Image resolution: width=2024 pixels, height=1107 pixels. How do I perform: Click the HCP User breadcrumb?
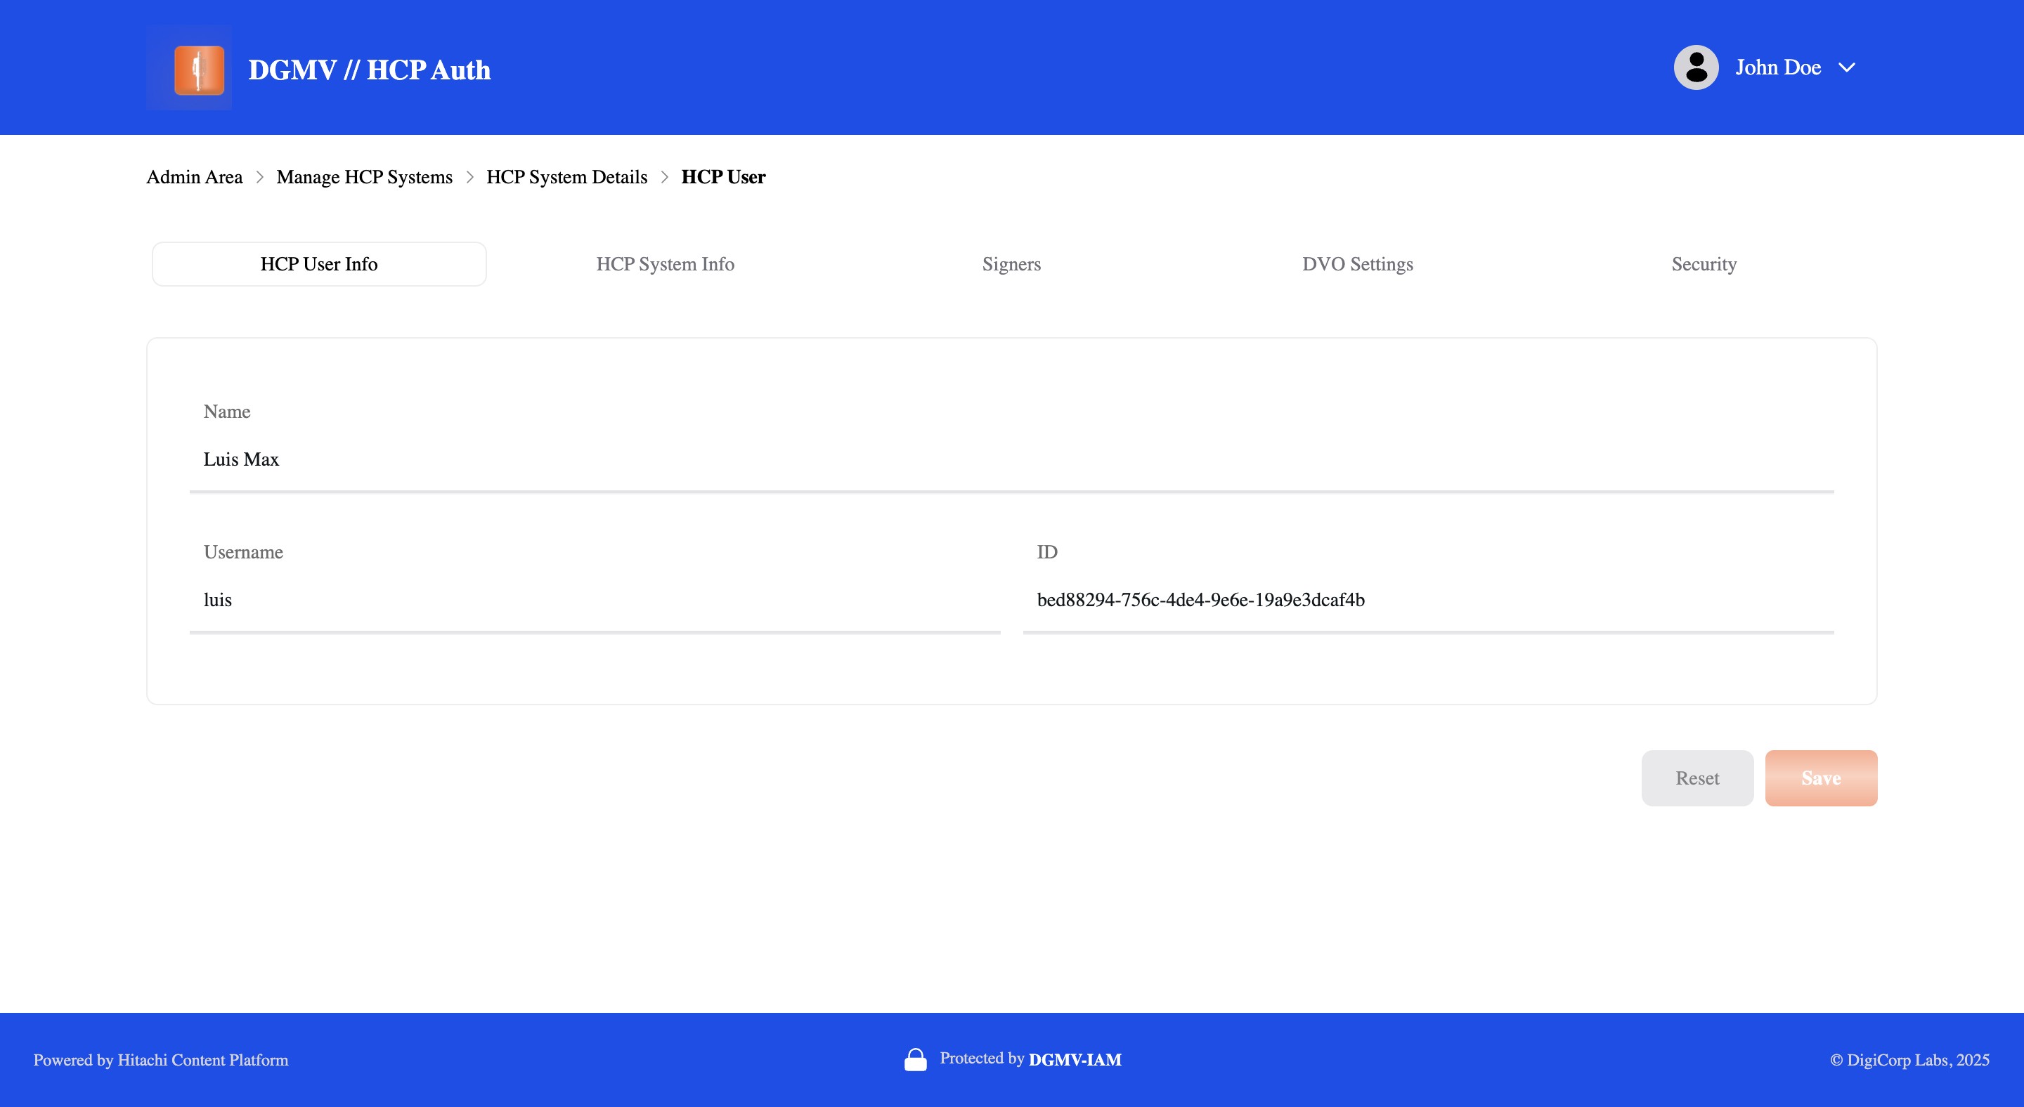point(723,176)
